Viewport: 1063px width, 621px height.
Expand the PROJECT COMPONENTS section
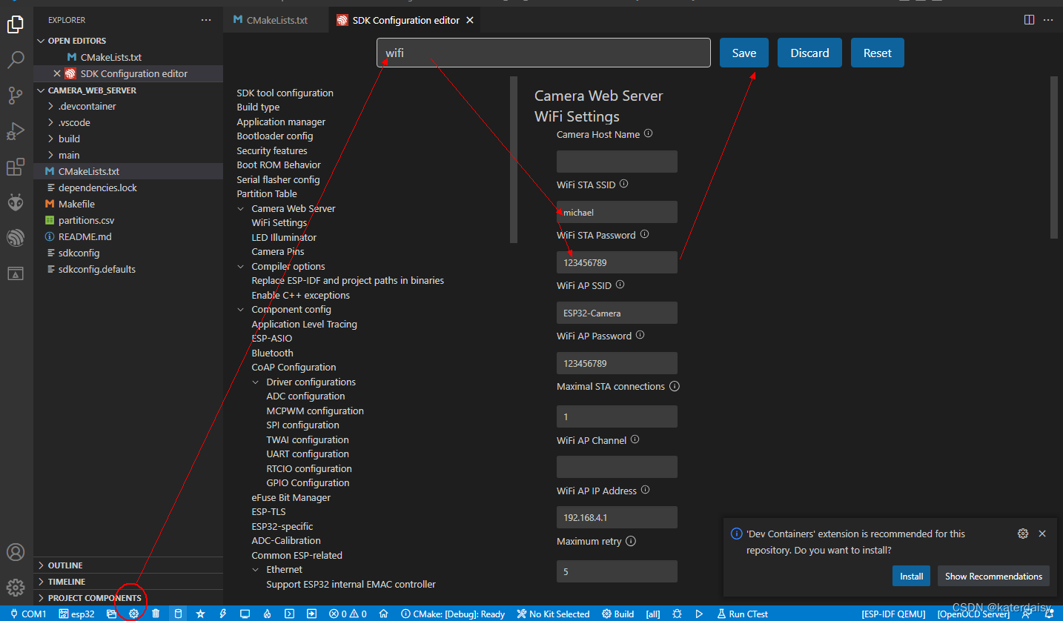[128, 598]
